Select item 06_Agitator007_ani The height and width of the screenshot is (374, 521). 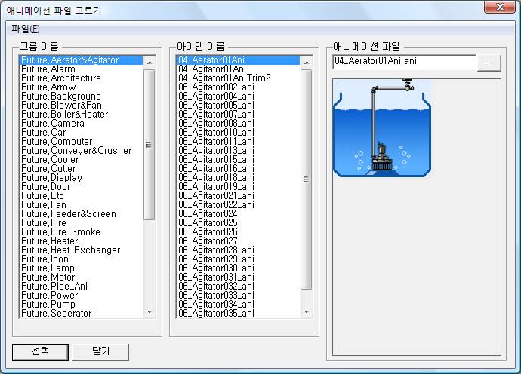(x=239, y=114)
